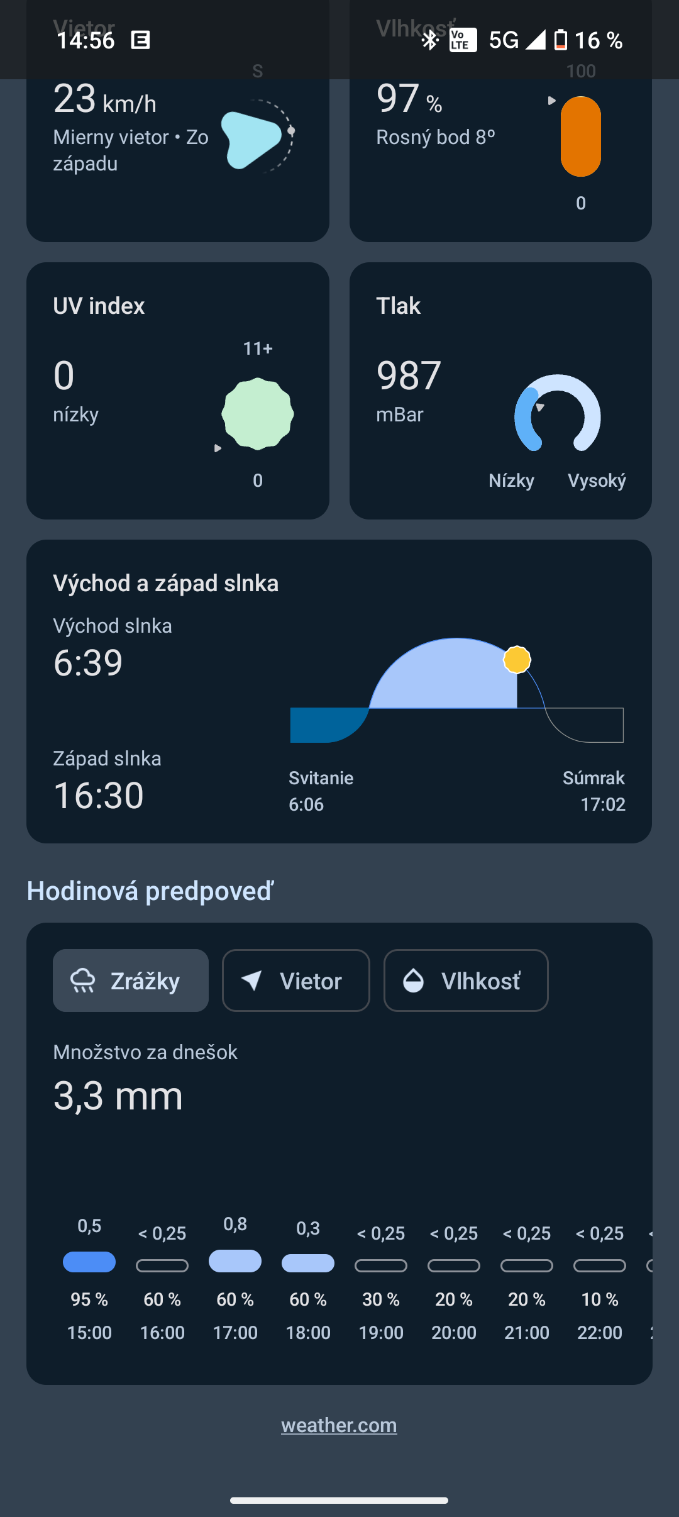Tap the navigation arrow icon in Vietor chip
Screen dimensions: 679x1517
tap(252, 981)
